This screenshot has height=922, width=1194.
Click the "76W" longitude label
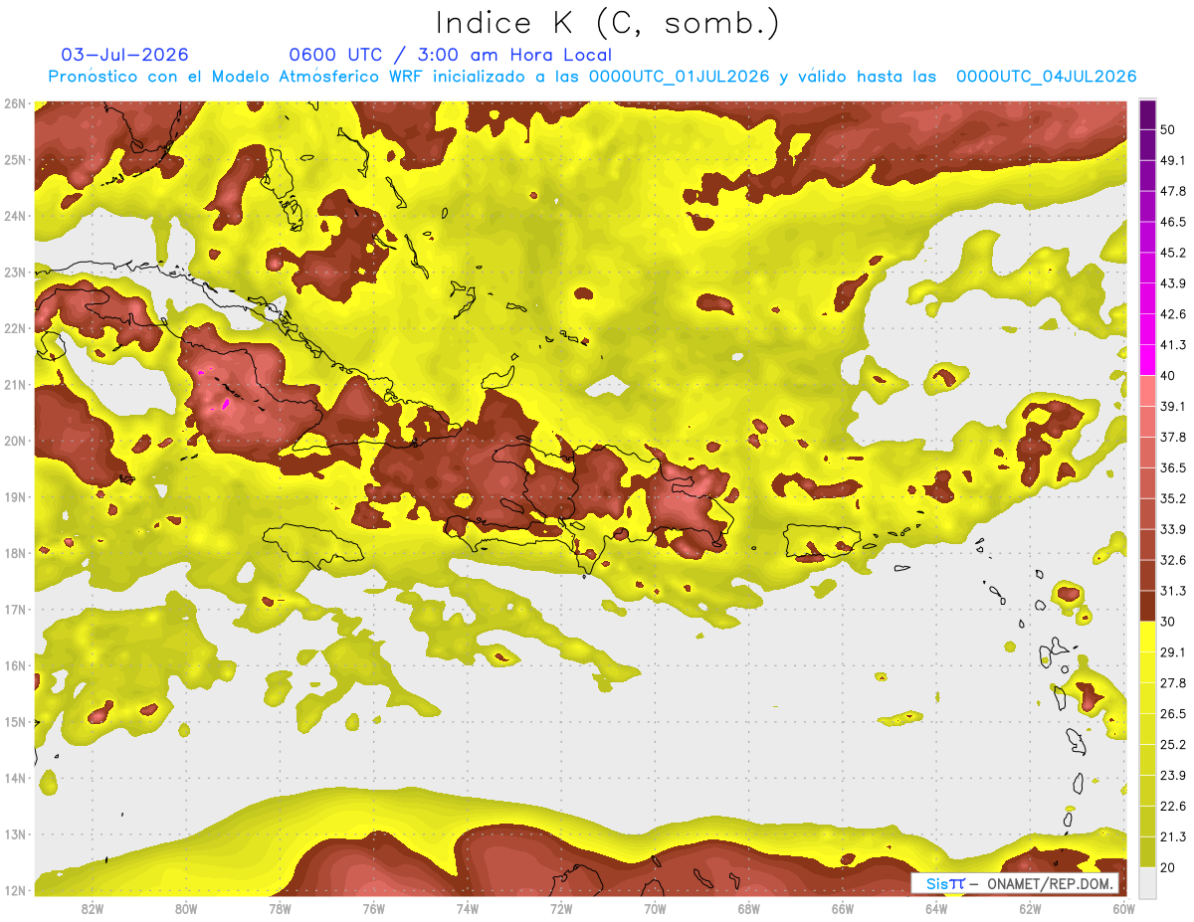click(373, 909)
